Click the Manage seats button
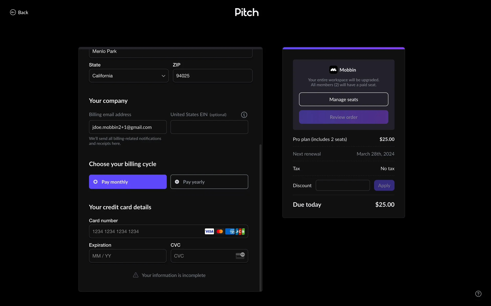Viewport: 491px width, 306px height. pos(343,99)
